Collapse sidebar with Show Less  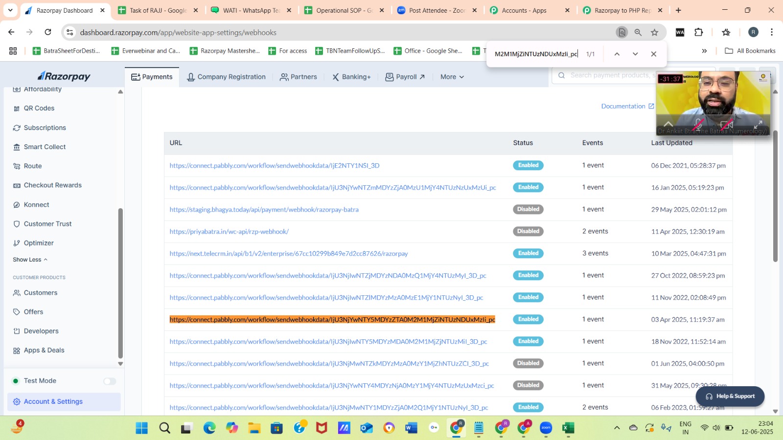(30, 260)
